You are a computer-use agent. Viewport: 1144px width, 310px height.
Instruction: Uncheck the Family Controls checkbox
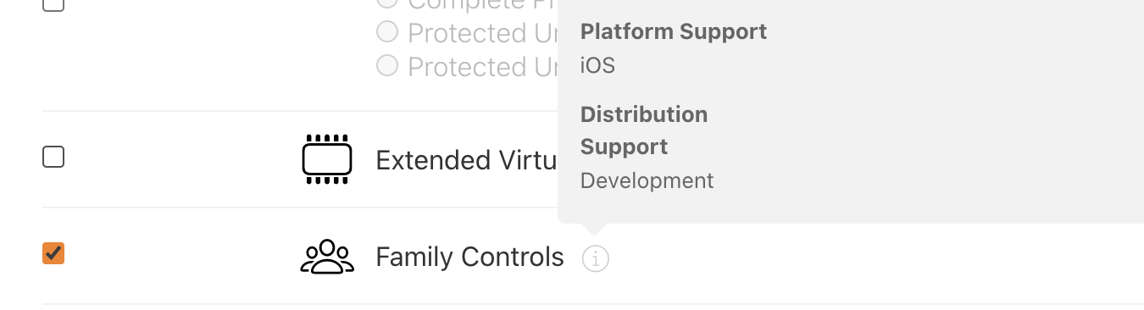coord(53,253)
